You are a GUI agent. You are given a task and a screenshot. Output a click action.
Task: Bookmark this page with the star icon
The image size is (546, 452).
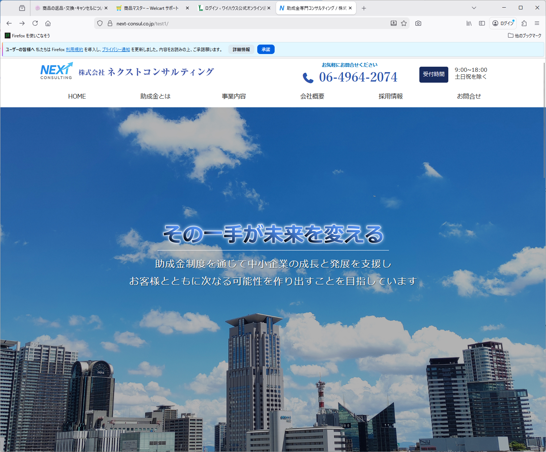(404, 23)
